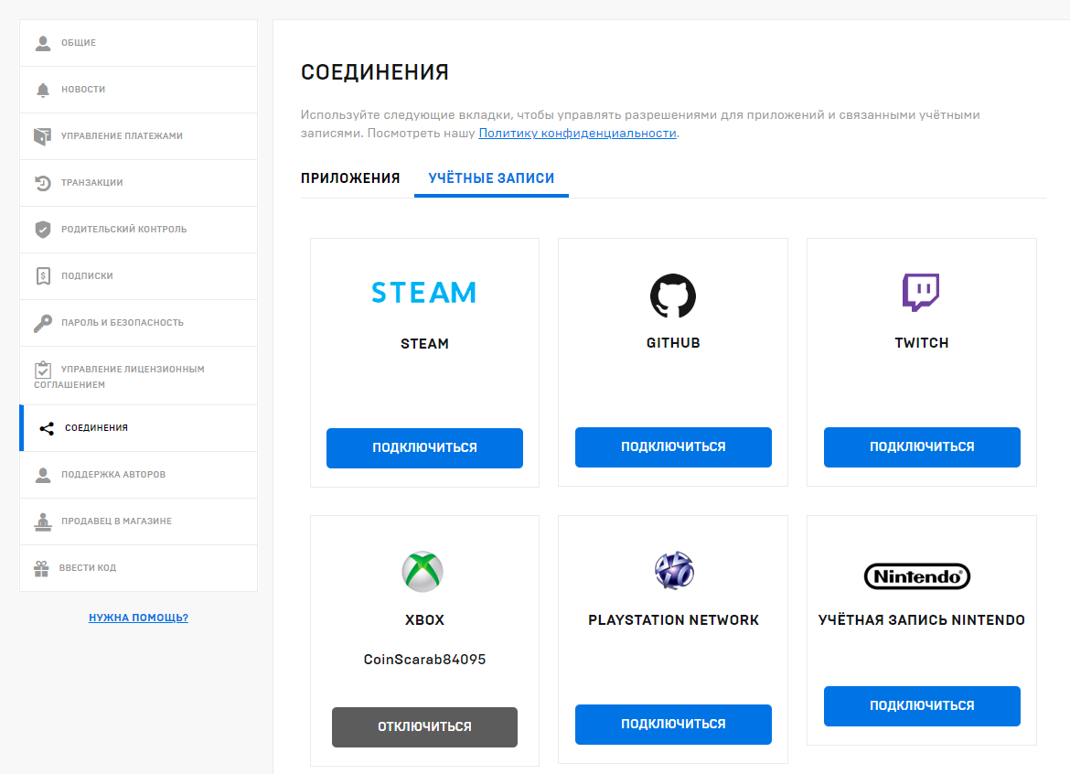Screen dimensions: 1070x774
Task: Click the wallet icon for УПРАВЛЕНИЕ ПЛАТЕЖАМИ
Action: 43,135
